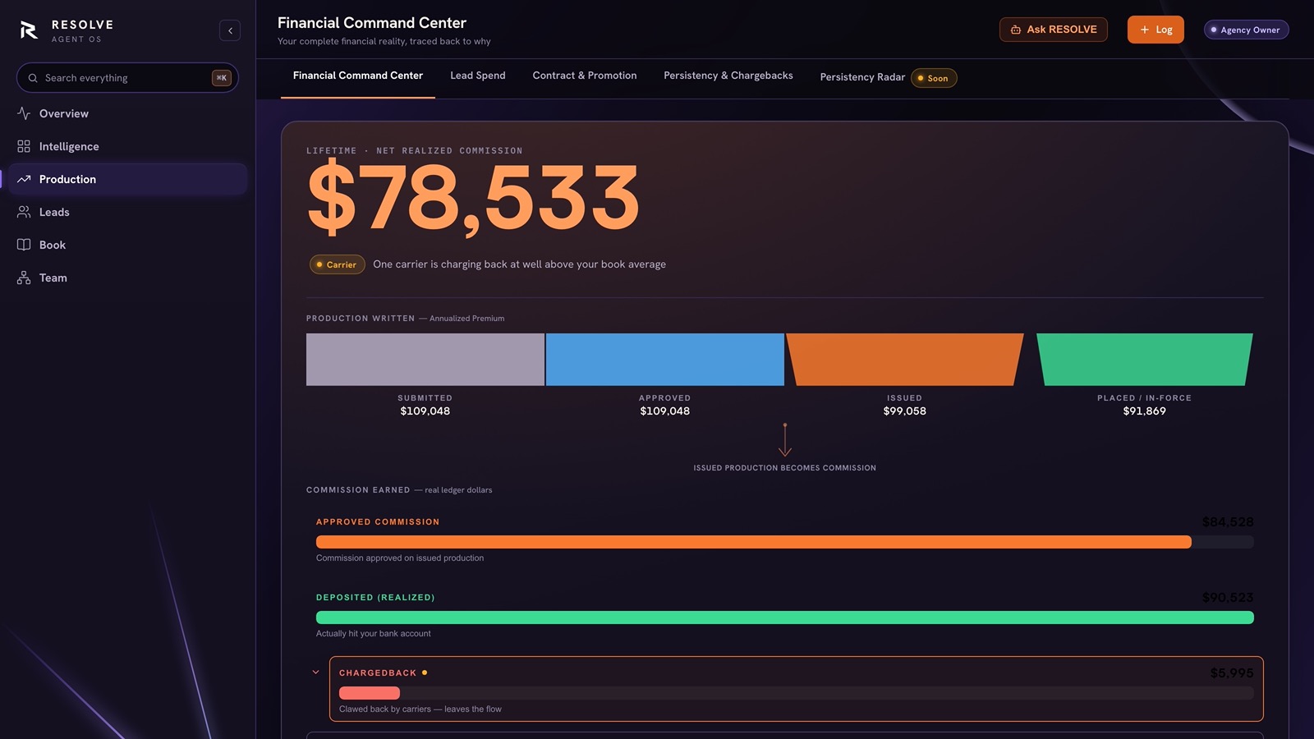
Task: Open Intelligence in the sidebar
Action: point(127,146)
